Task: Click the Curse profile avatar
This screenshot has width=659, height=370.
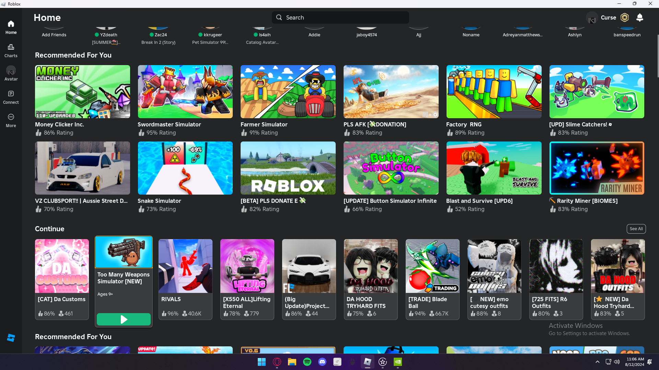Action: point(592,17)
